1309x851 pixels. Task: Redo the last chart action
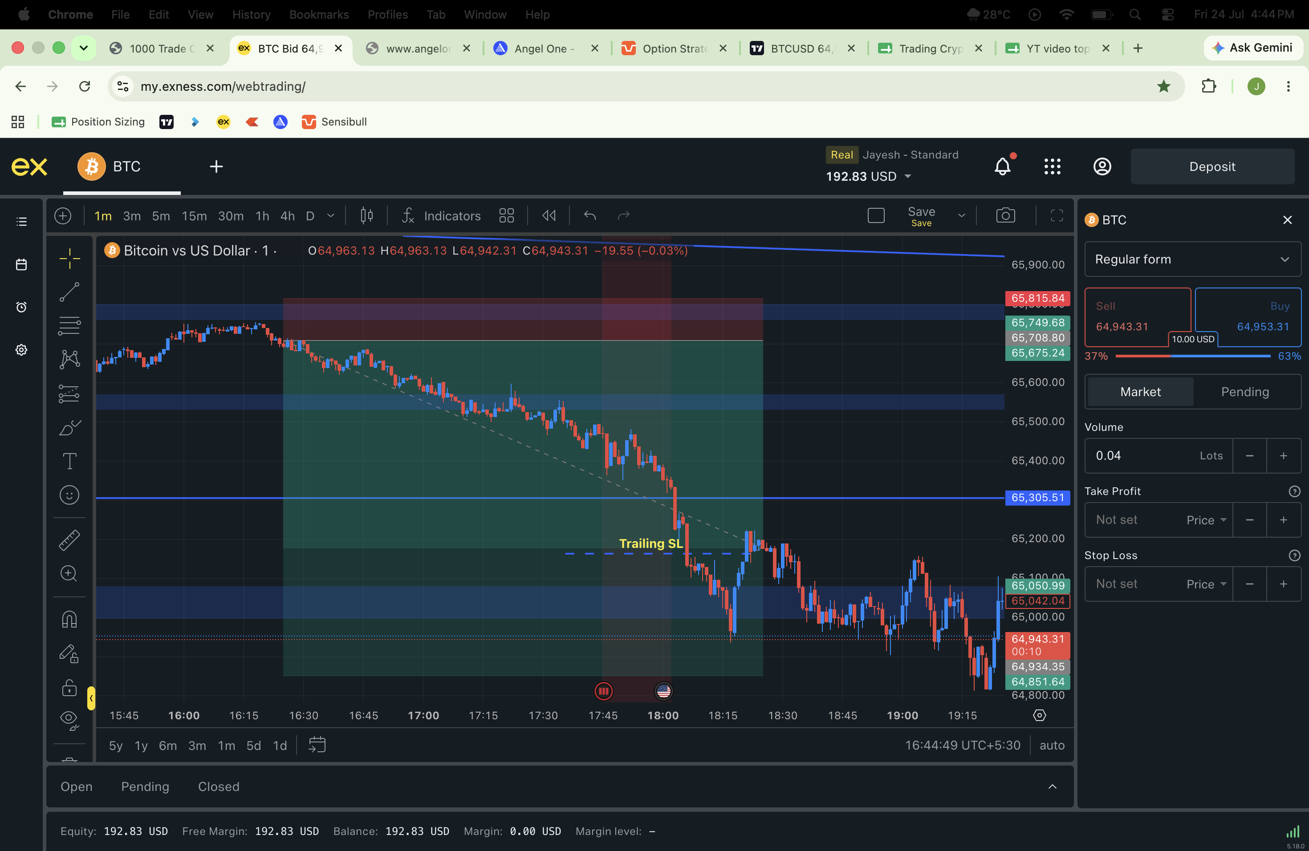click(x=623, y=215)
